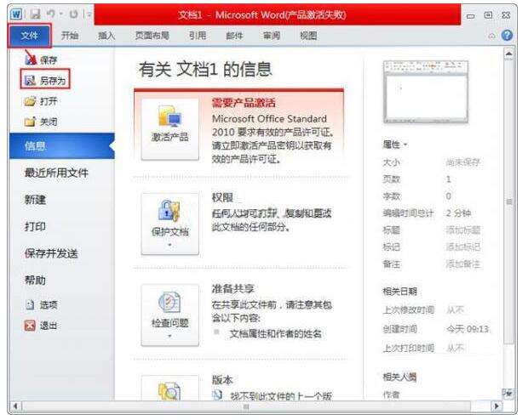Viewport: 528px width, 420px height.
Task: Open Word 选项 settings
Action: pos(41,304)
